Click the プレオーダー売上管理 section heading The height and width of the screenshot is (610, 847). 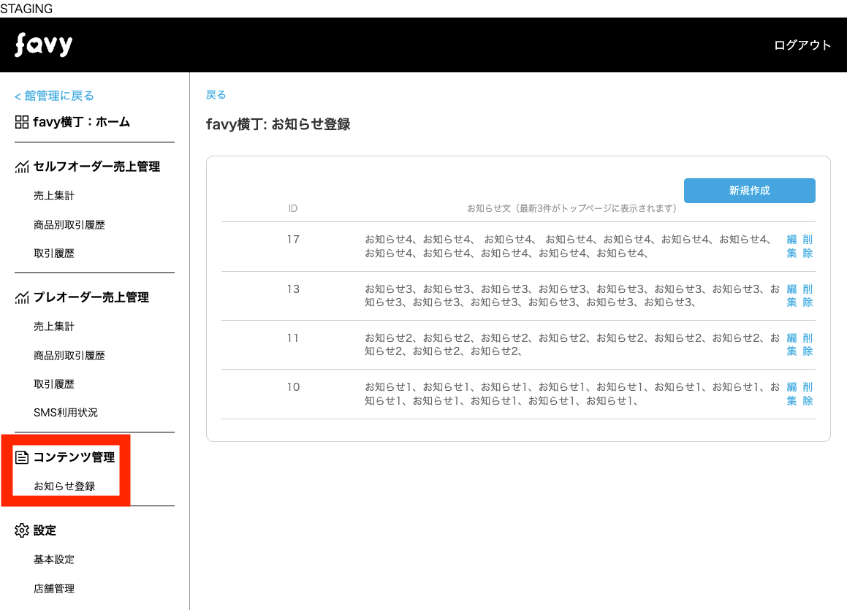tap(91, 297)
